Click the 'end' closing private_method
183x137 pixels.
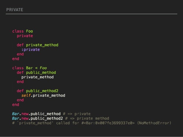click(x=20, y=54)
